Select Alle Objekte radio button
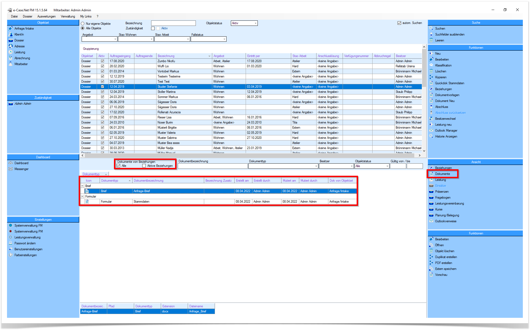 83,28
